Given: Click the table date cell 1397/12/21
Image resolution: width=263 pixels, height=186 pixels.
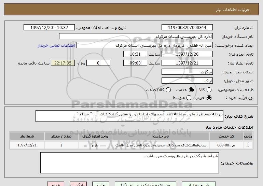Looking at the screenshot, I should pyautogui.click(x=27, y=145).
